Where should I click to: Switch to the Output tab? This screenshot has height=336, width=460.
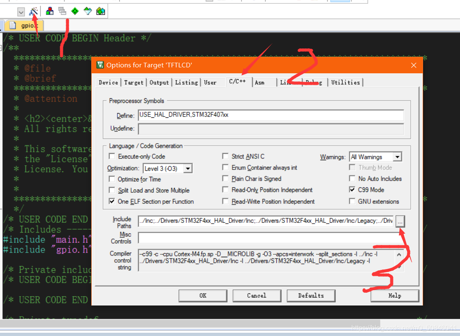[x=159, y=83]
